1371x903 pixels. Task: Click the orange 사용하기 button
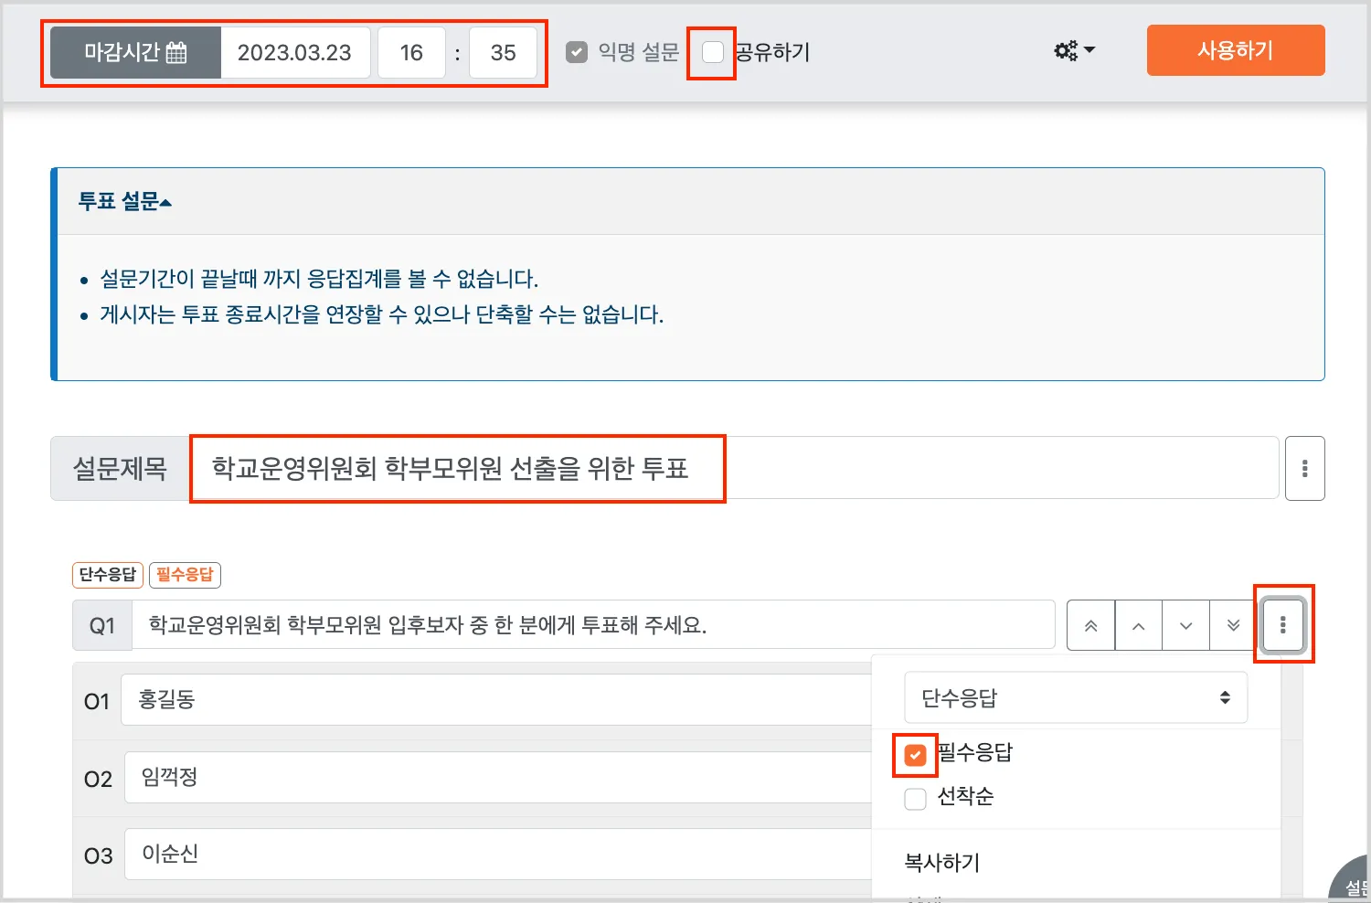[x=1236, y=50]
